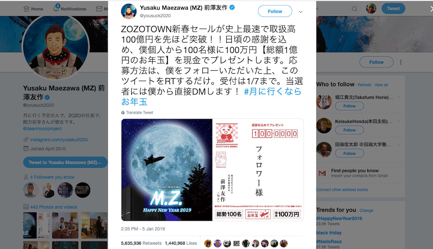Open the three-dot profile options menu
The width and height of the screenshot is (433, 249).
click(x=401, y=62)
